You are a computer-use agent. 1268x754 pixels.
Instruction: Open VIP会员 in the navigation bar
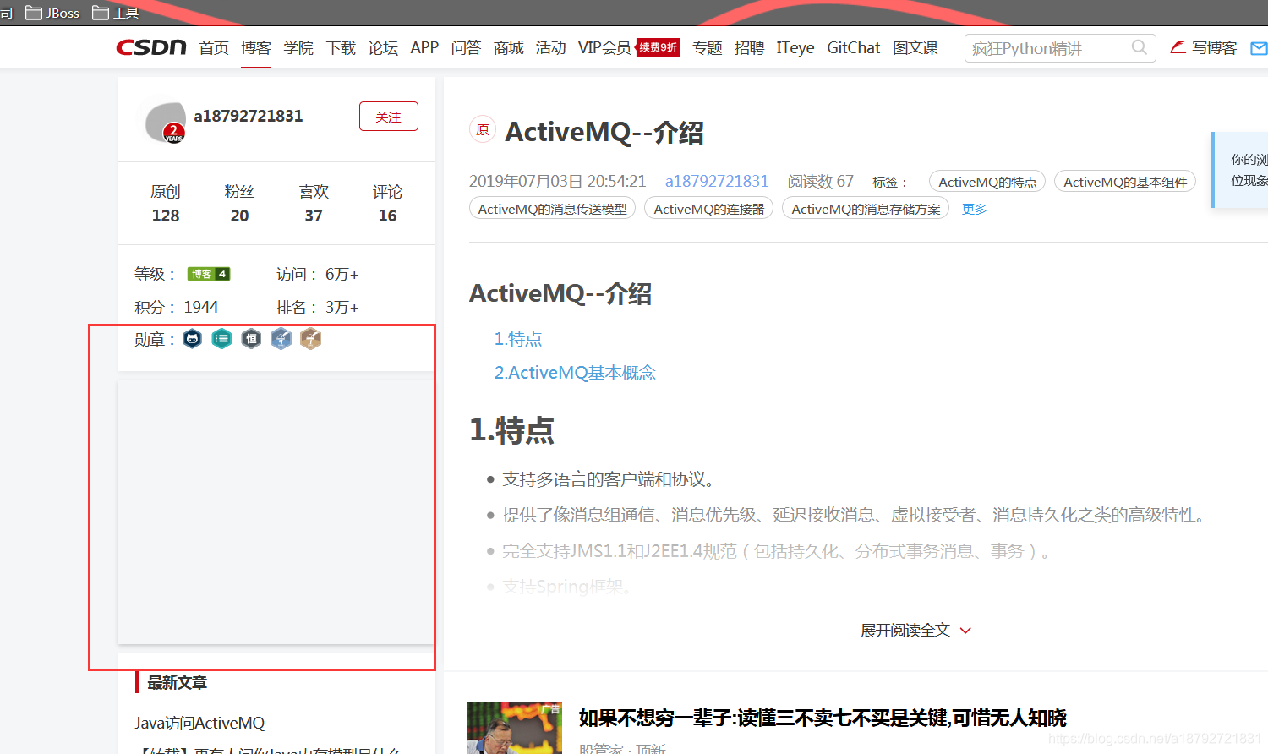coord(604,48)
